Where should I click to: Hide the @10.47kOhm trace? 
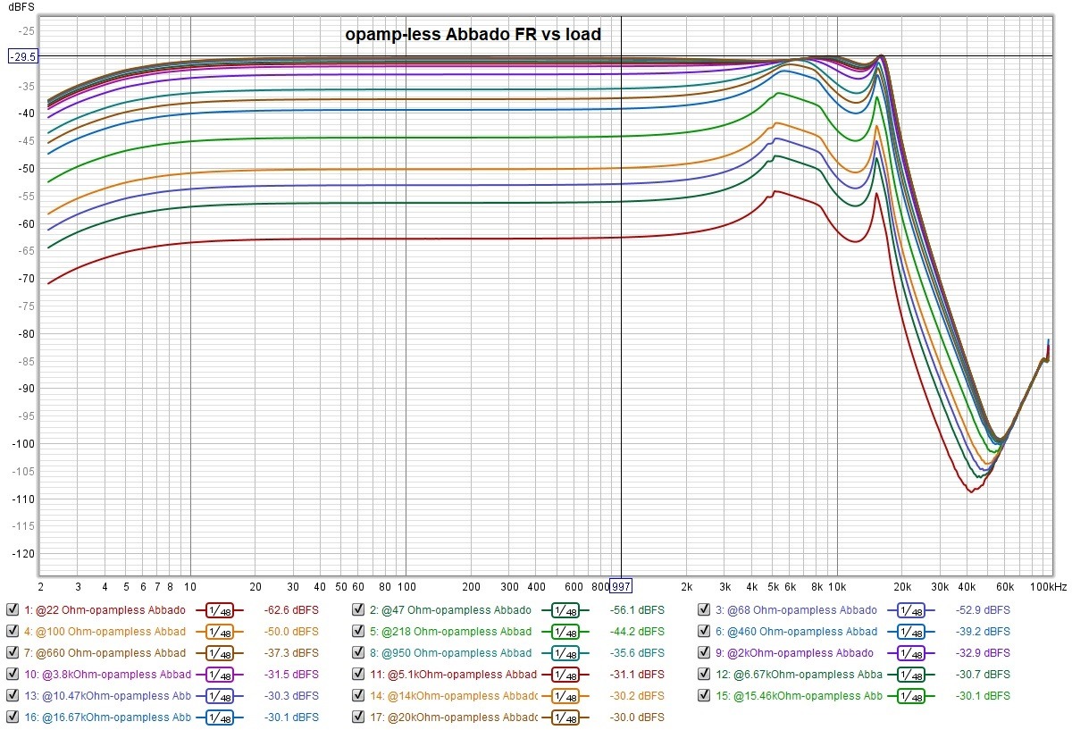(12, 696)
